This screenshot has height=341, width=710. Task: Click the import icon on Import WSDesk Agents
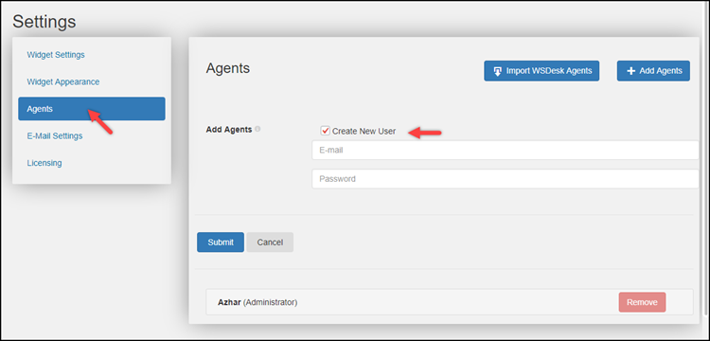point(497,71)
